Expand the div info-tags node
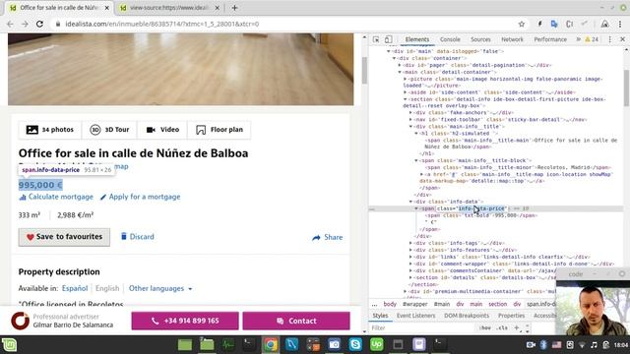The height and width of the screenshot is (354, 630). coord(411,243)
